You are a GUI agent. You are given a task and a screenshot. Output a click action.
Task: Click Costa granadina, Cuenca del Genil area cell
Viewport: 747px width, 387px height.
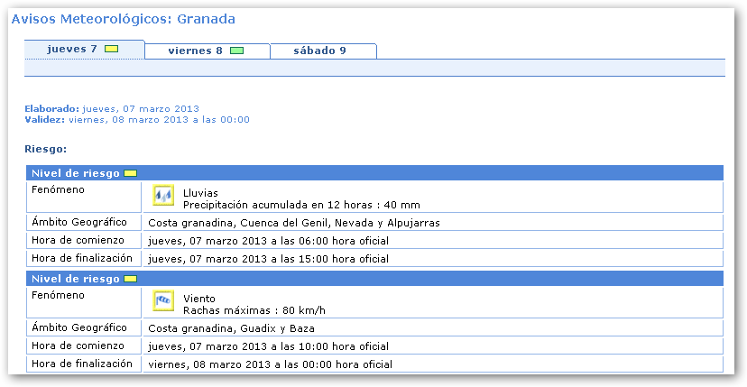[293, 223]
